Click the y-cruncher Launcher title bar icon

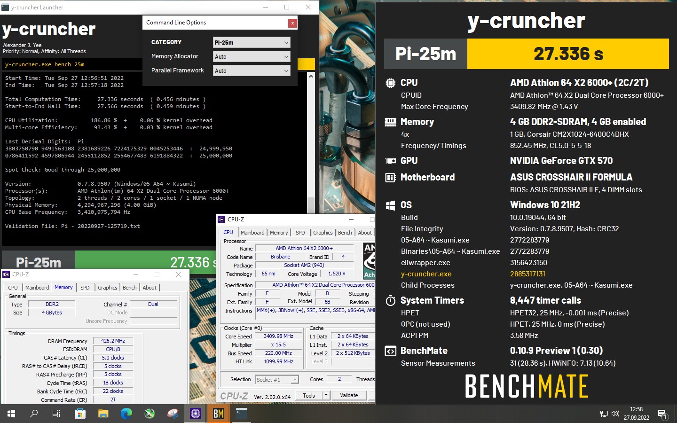click(5, 7)
